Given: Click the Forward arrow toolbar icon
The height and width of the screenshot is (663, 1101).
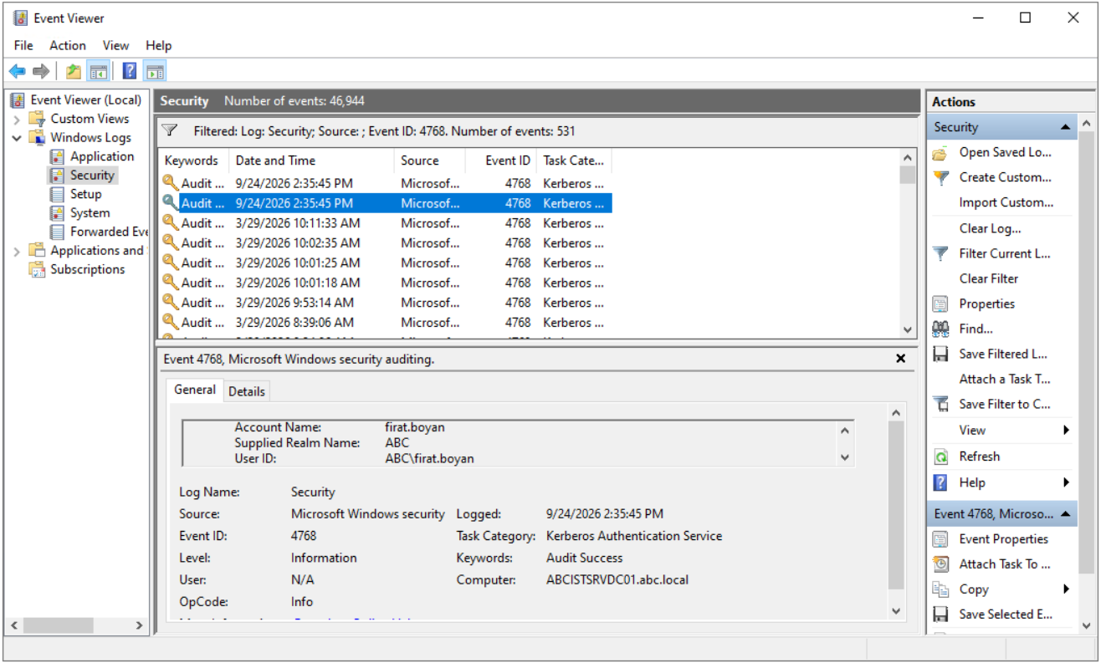Looking at the screenshot, I should 41,71.
